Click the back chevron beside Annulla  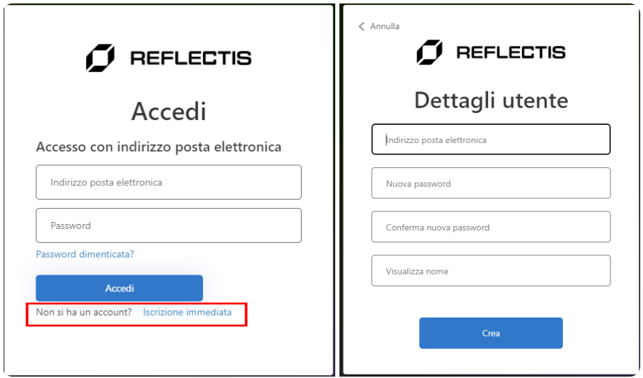[x=361, y=26]
